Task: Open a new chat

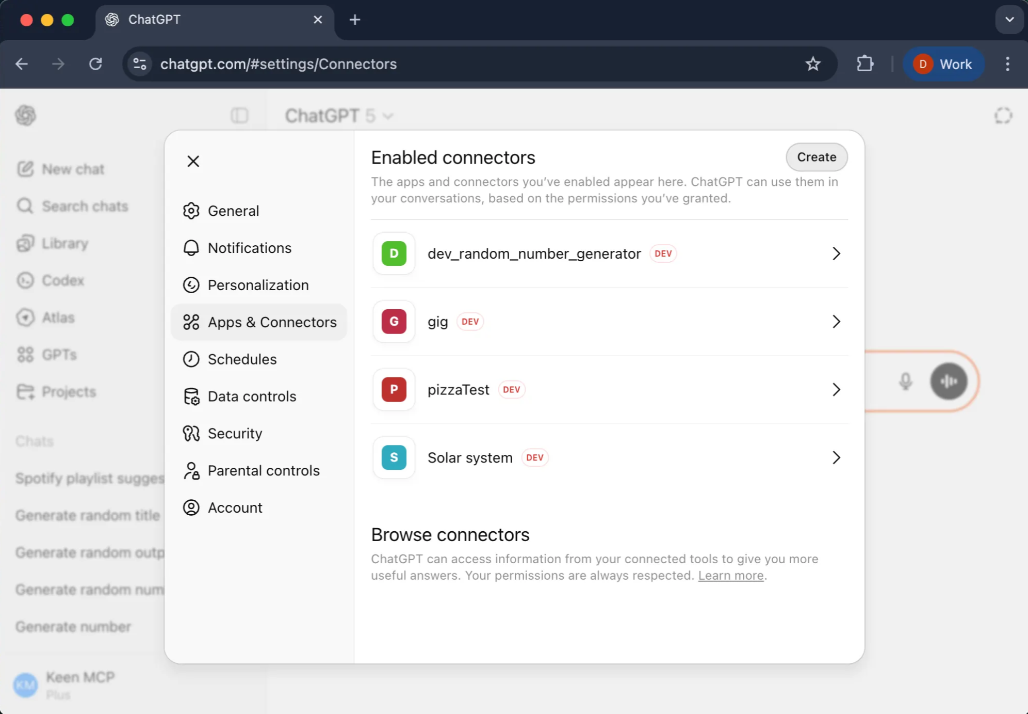Action: [73, 169]
